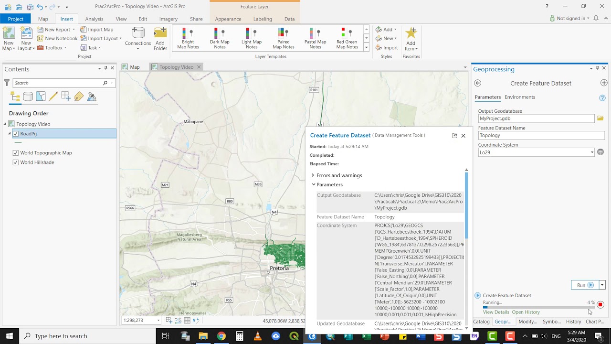Click the Add Item favorites star

pos(411,33)
